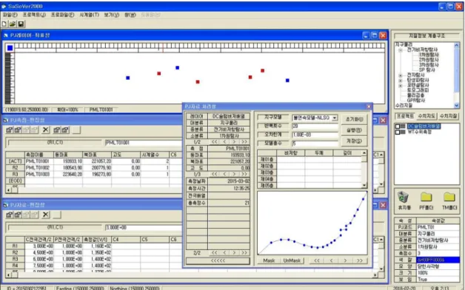Click the blue square at map ruler corner

click(10, 48)
